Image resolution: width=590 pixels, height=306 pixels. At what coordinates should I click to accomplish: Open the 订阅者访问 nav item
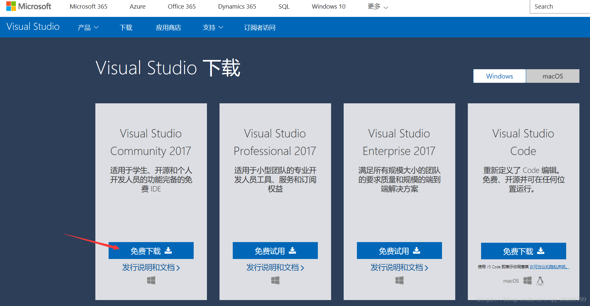point(260,27)
